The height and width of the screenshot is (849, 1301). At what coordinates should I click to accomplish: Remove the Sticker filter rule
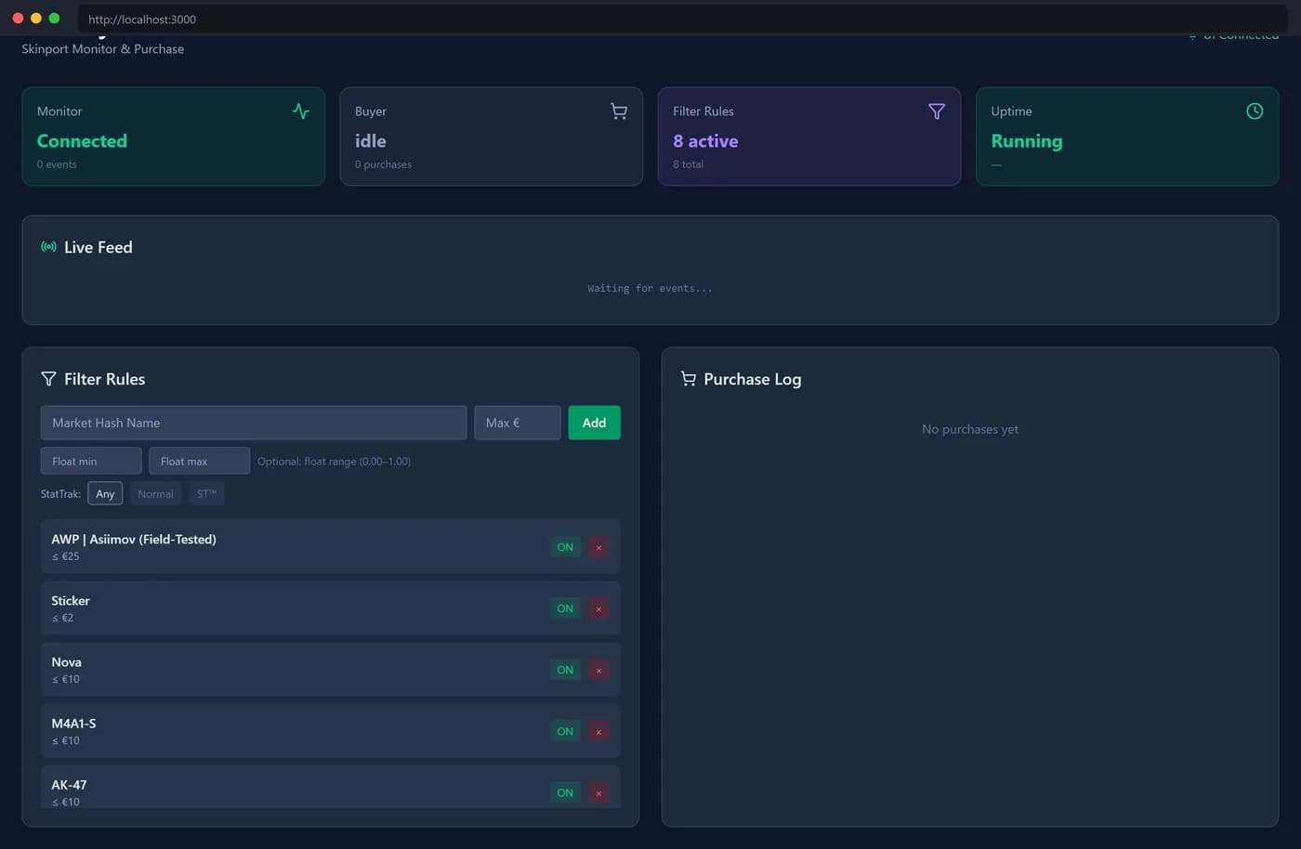click(x=598, y=608)
